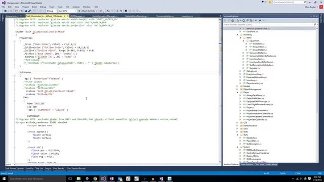
Task: Open the Output panel tab
Action: click(48, 168)
